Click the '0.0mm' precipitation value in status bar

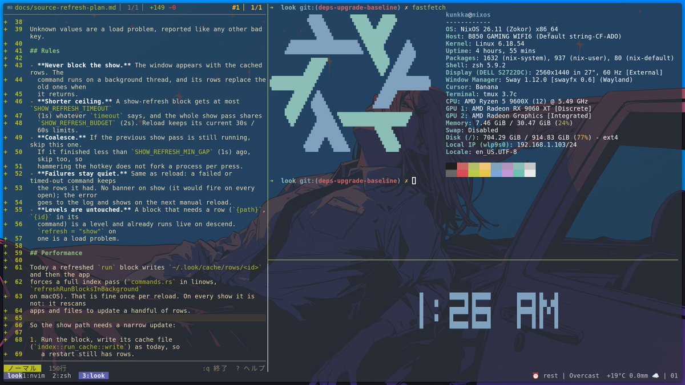tap(639, 376)
